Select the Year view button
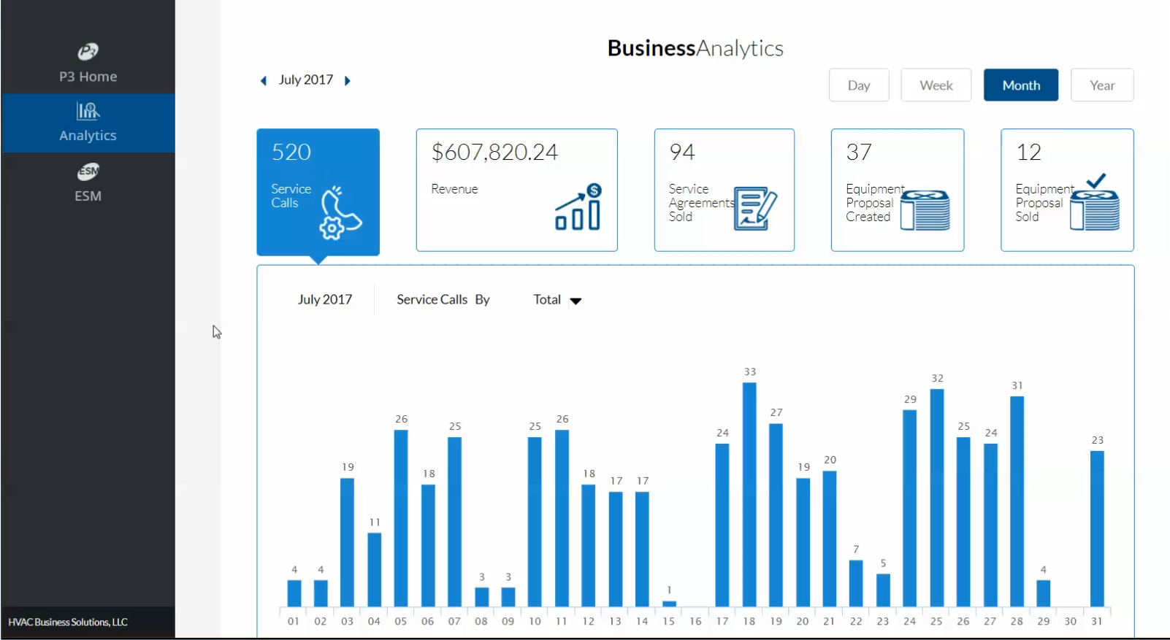This screenshot has height=640, width=1170. tap(1101, 85)
